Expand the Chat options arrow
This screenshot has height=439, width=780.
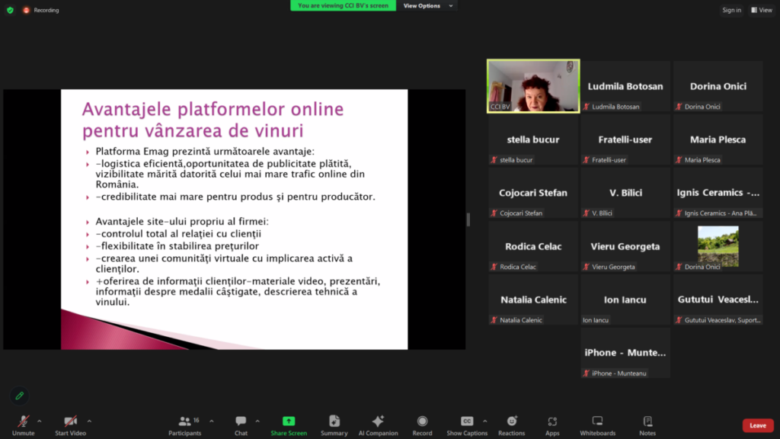pos(257,421)
